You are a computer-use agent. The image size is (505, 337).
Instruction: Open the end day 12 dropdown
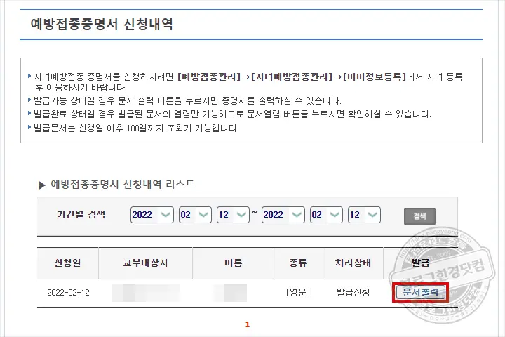364,215
